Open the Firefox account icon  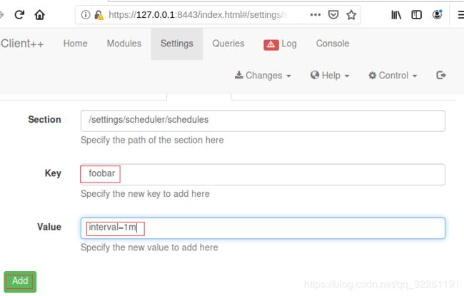(x=437, y=14)
